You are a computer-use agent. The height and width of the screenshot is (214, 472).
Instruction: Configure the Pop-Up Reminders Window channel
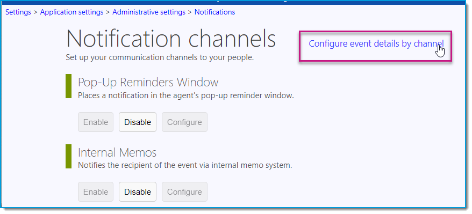(184, 122)
